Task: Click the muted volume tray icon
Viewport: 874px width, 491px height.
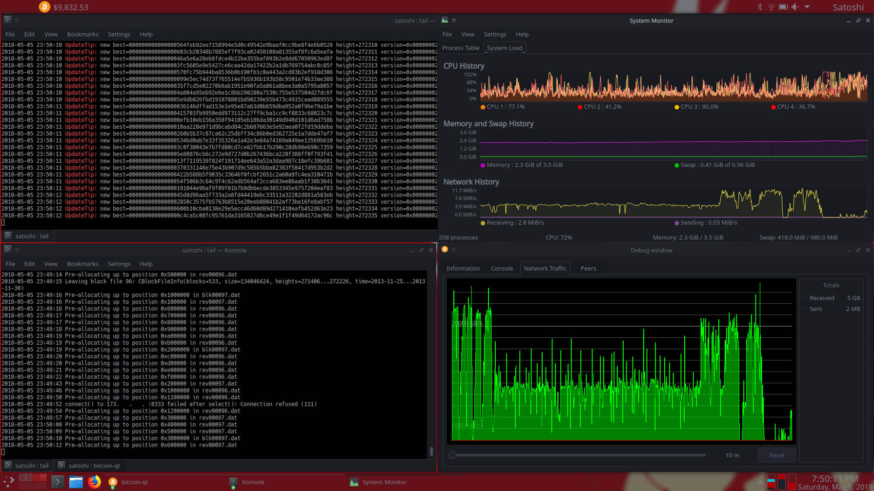Action: [795, 7]
